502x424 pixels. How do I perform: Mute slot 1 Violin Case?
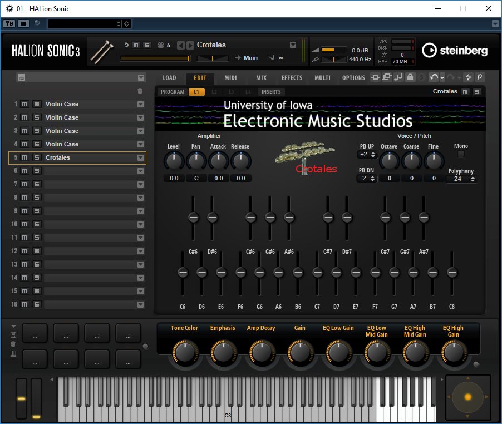click(24, 104)
